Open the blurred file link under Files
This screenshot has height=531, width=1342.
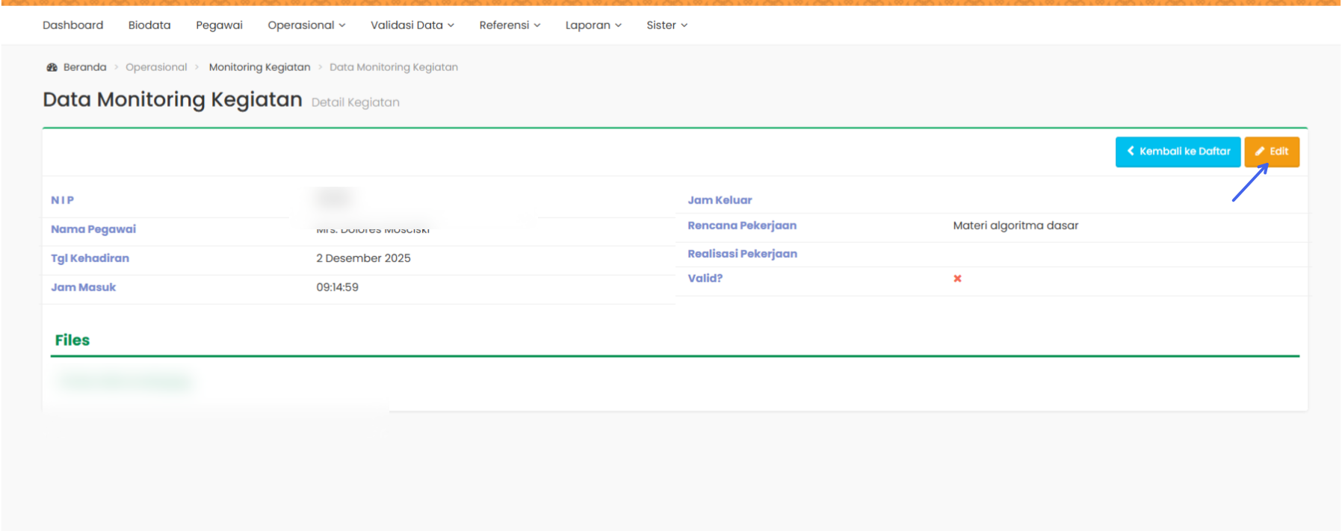tap(125, 382)
